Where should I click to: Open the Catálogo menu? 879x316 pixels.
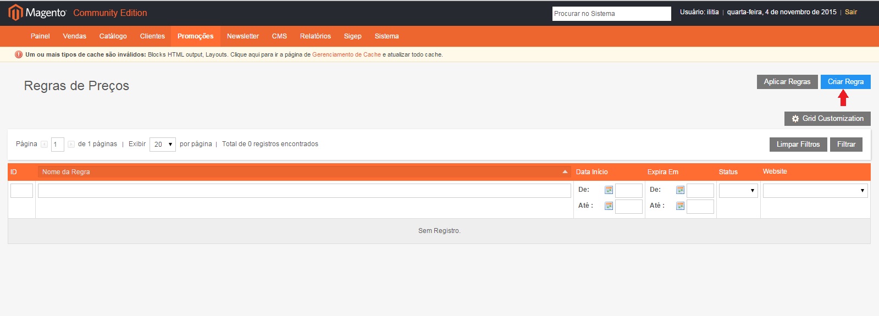pos(113,36)
